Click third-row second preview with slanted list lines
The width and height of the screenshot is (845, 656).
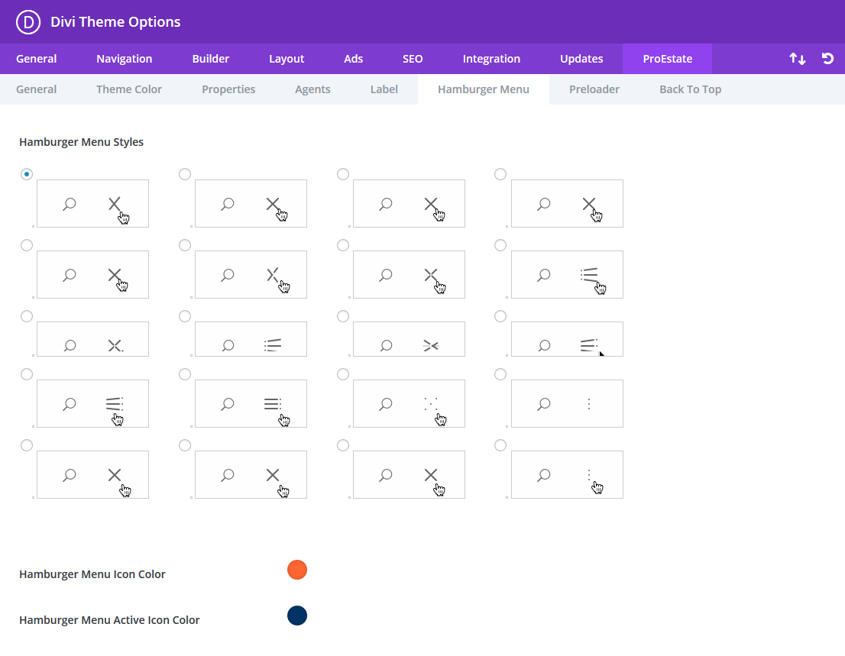(251, 339)
